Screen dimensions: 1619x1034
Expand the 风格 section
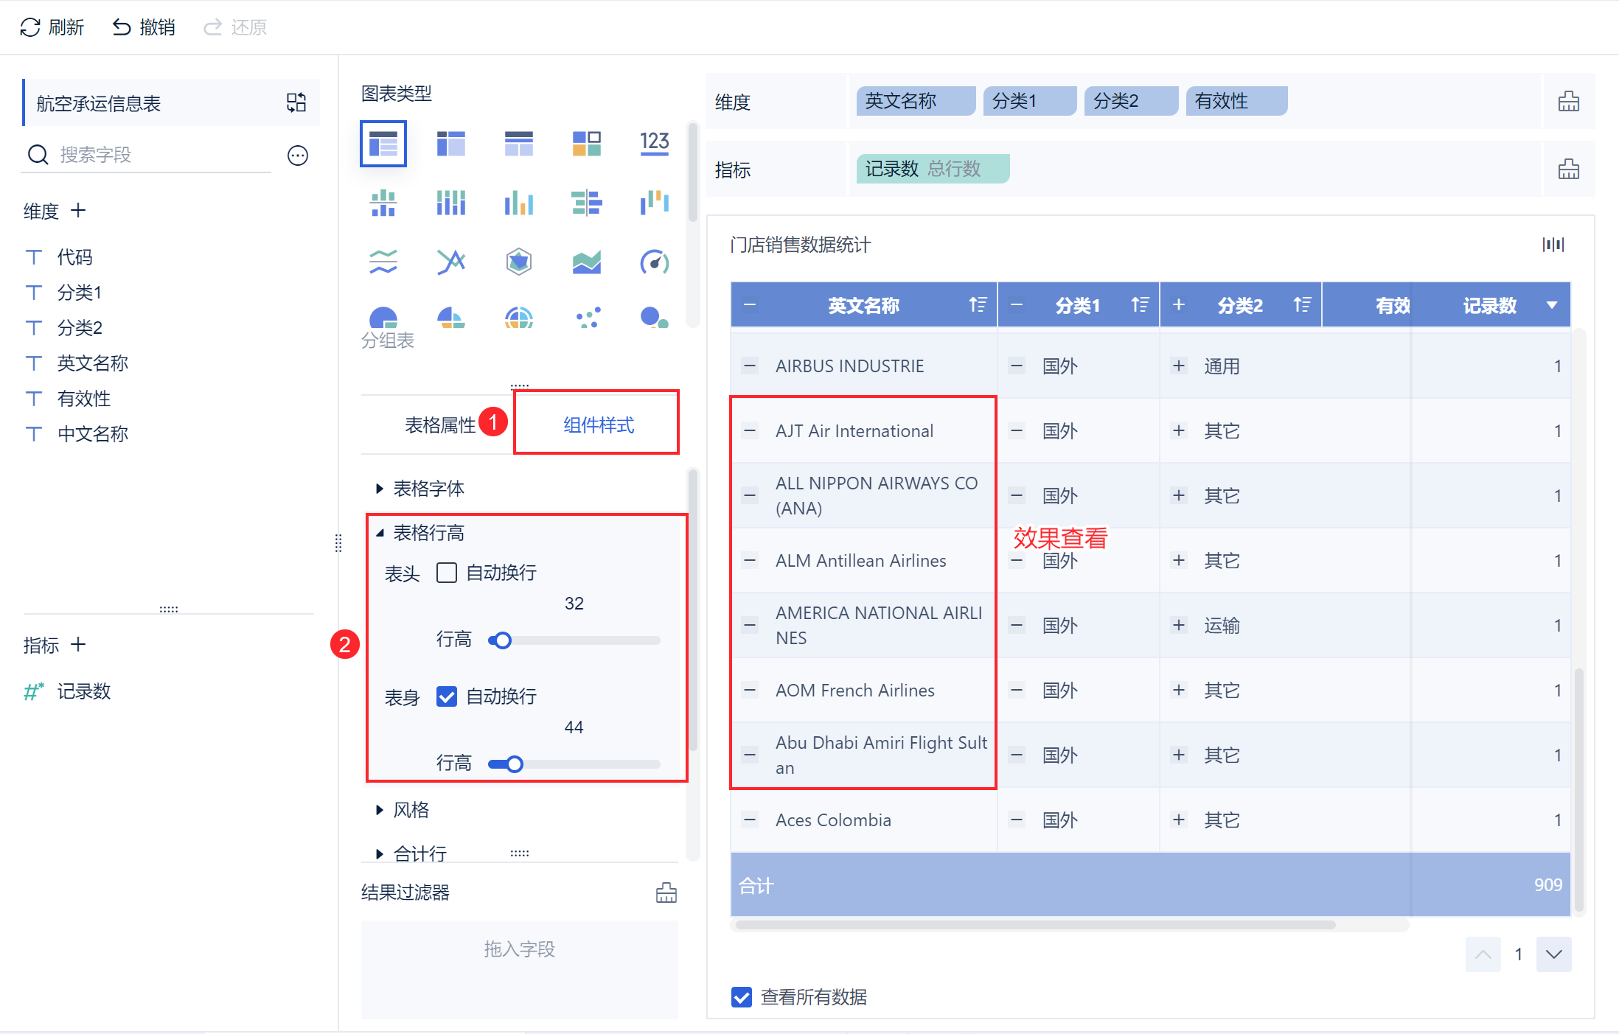click(403, 810)
